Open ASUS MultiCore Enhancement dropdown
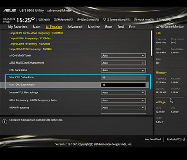187x160 pixels. click(123, 63)
